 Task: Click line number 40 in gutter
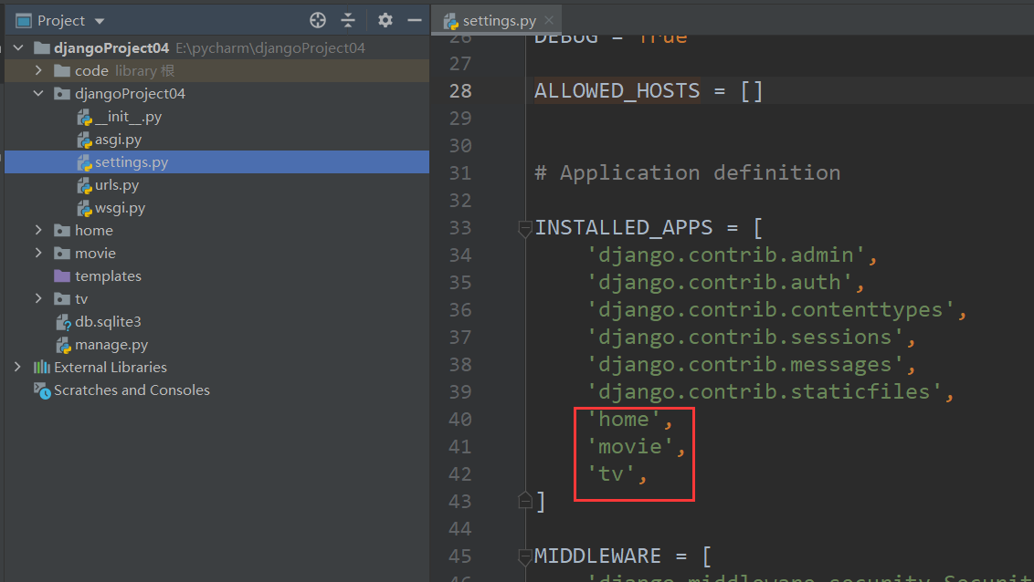point(460,420)
